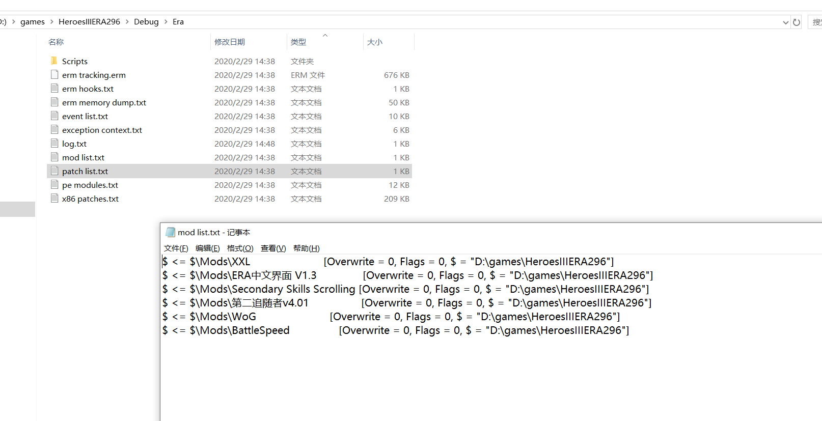
Task: Click the Era breadcrumb segment
Action: point(178,22)
